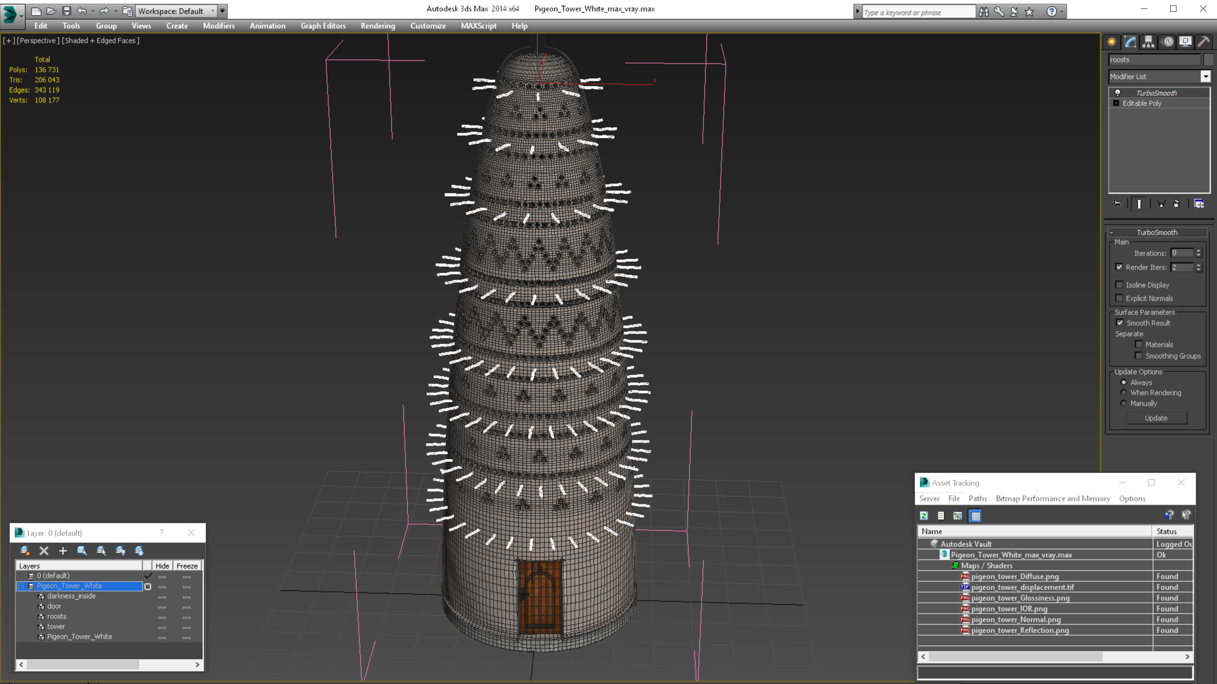Screen dimensions: 1217x684
Task: Click the help question mark icon
Action: click(x=1052, y=11)
